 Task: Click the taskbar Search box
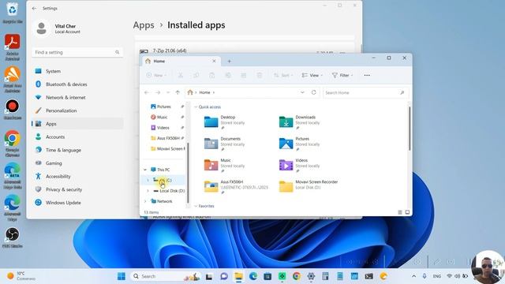point(166,276)
